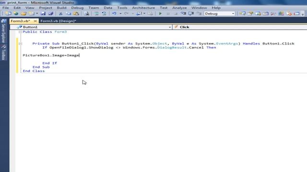Click the New Project toolbar icon

(8, 14)
